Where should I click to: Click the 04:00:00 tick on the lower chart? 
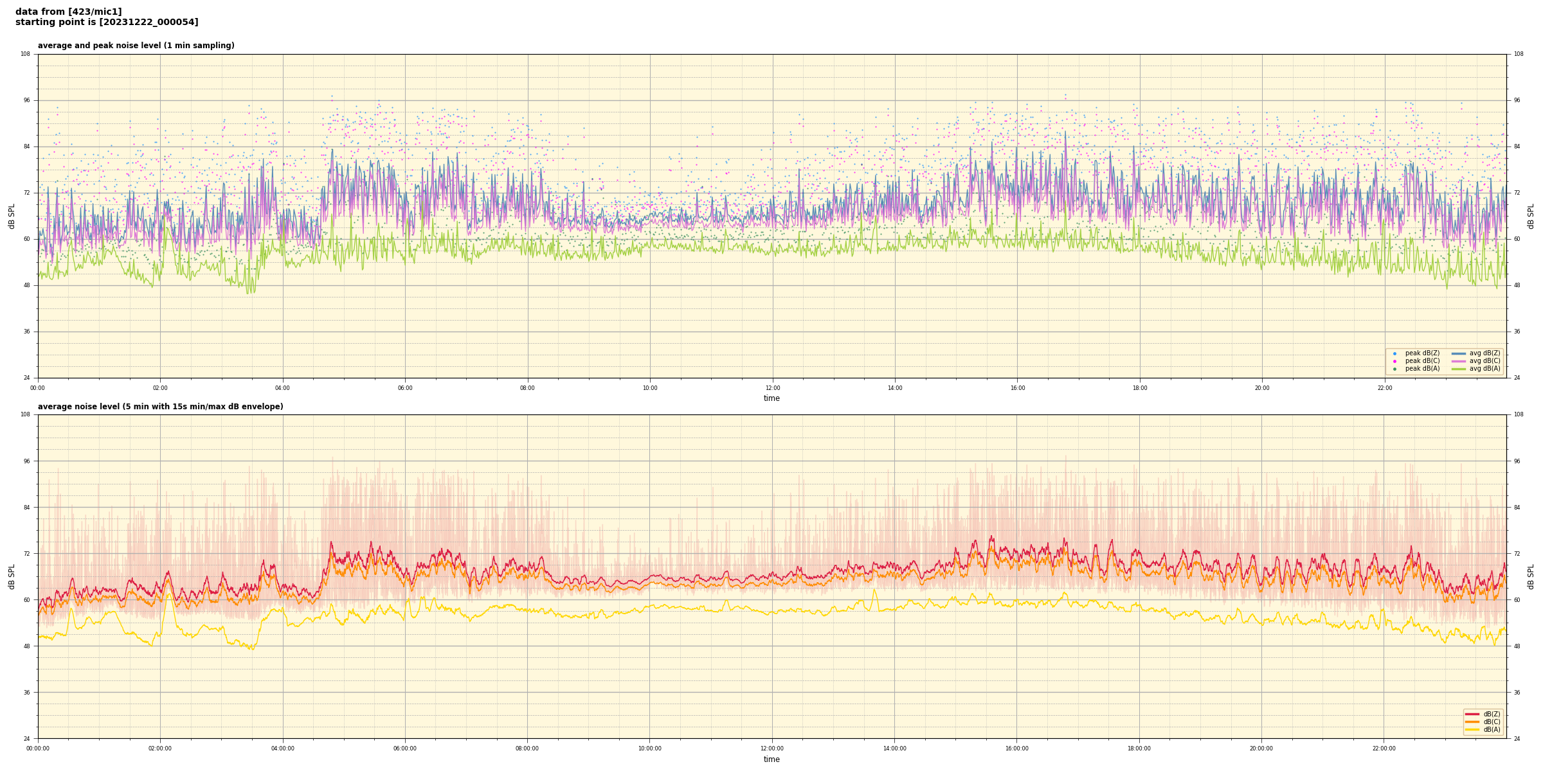pyautogui.click(x=283, y=749)
